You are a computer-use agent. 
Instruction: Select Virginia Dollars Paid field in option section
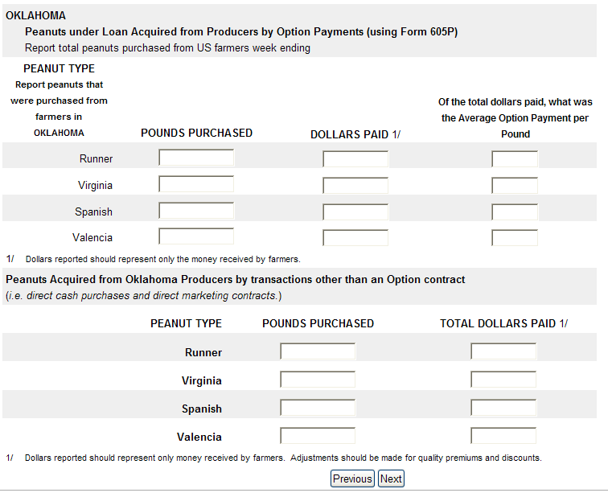click(x=355, y=185)
